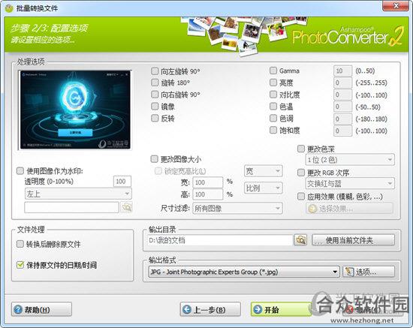
Task: Close the 批量转换文件 window
Action: [396, 6]
